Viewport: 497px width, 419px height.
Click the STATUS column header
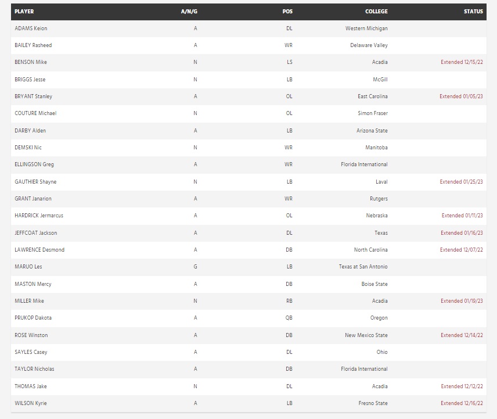(473, 12)
